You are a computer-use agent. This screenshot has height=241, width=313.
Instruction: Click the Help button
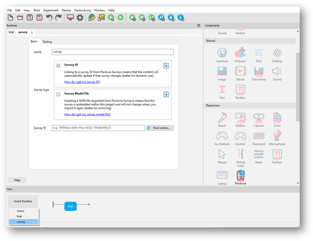[17, 180]
